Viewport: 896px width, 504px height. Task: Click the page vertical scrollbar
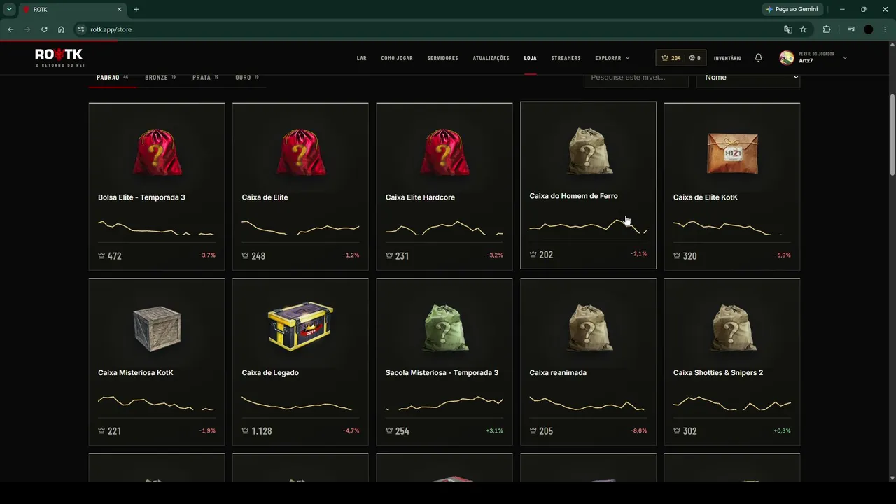(892, 135)
